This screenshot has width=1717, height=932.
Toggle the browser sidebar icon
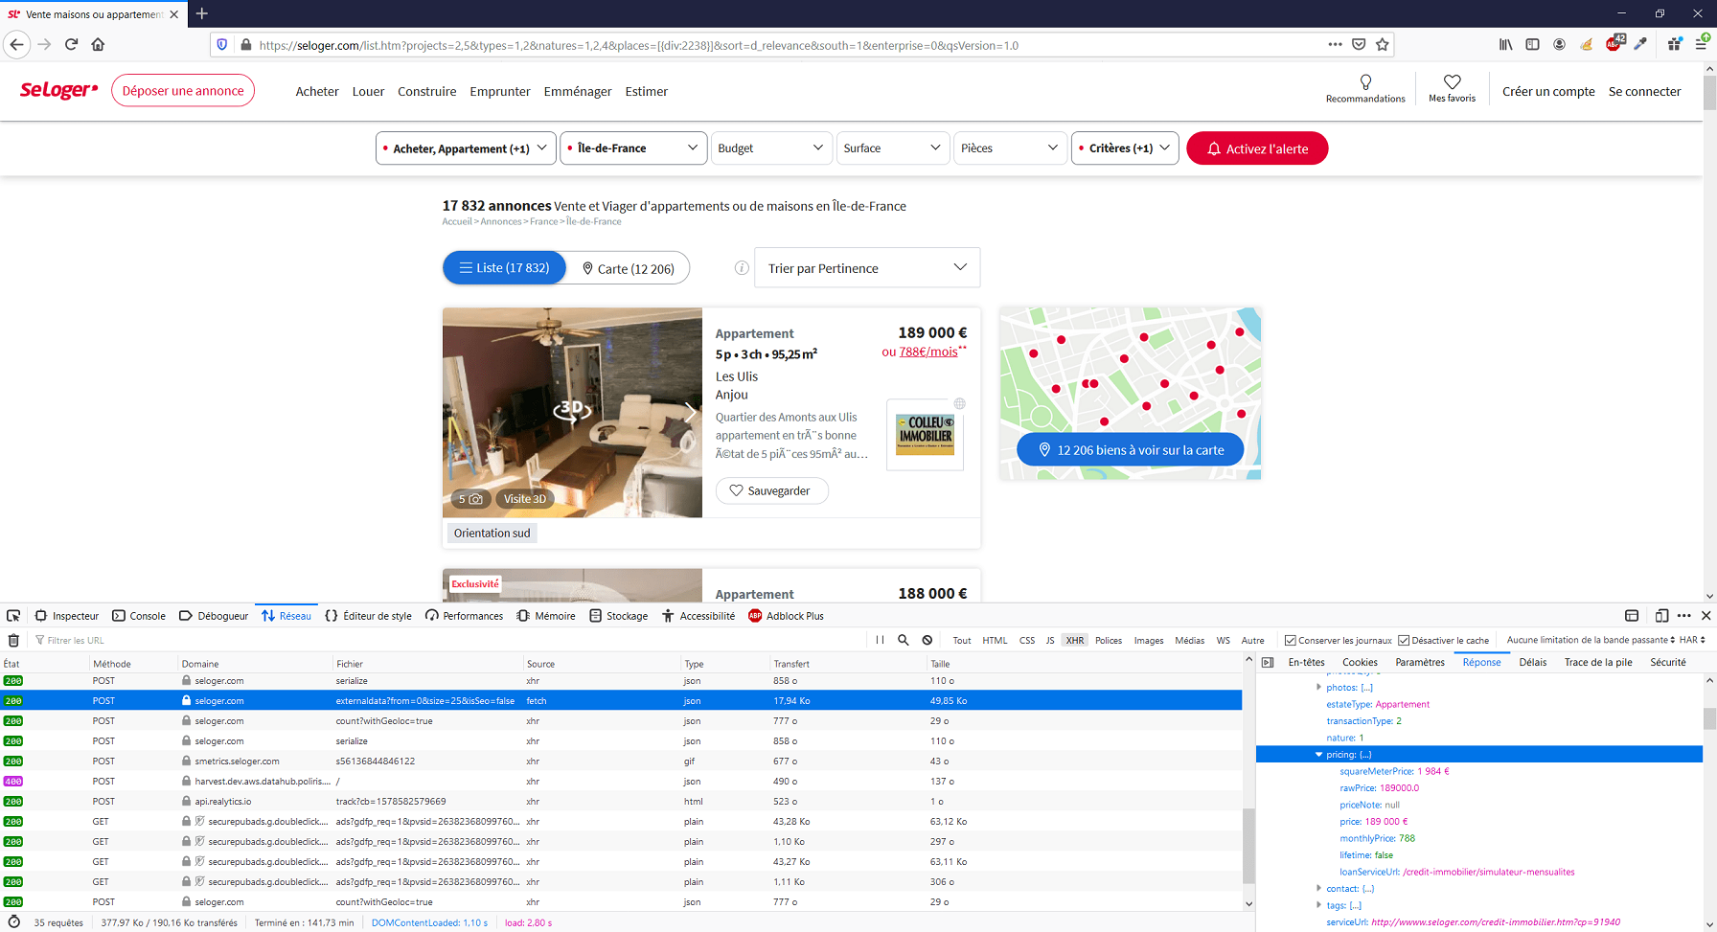coord(1532,44)
